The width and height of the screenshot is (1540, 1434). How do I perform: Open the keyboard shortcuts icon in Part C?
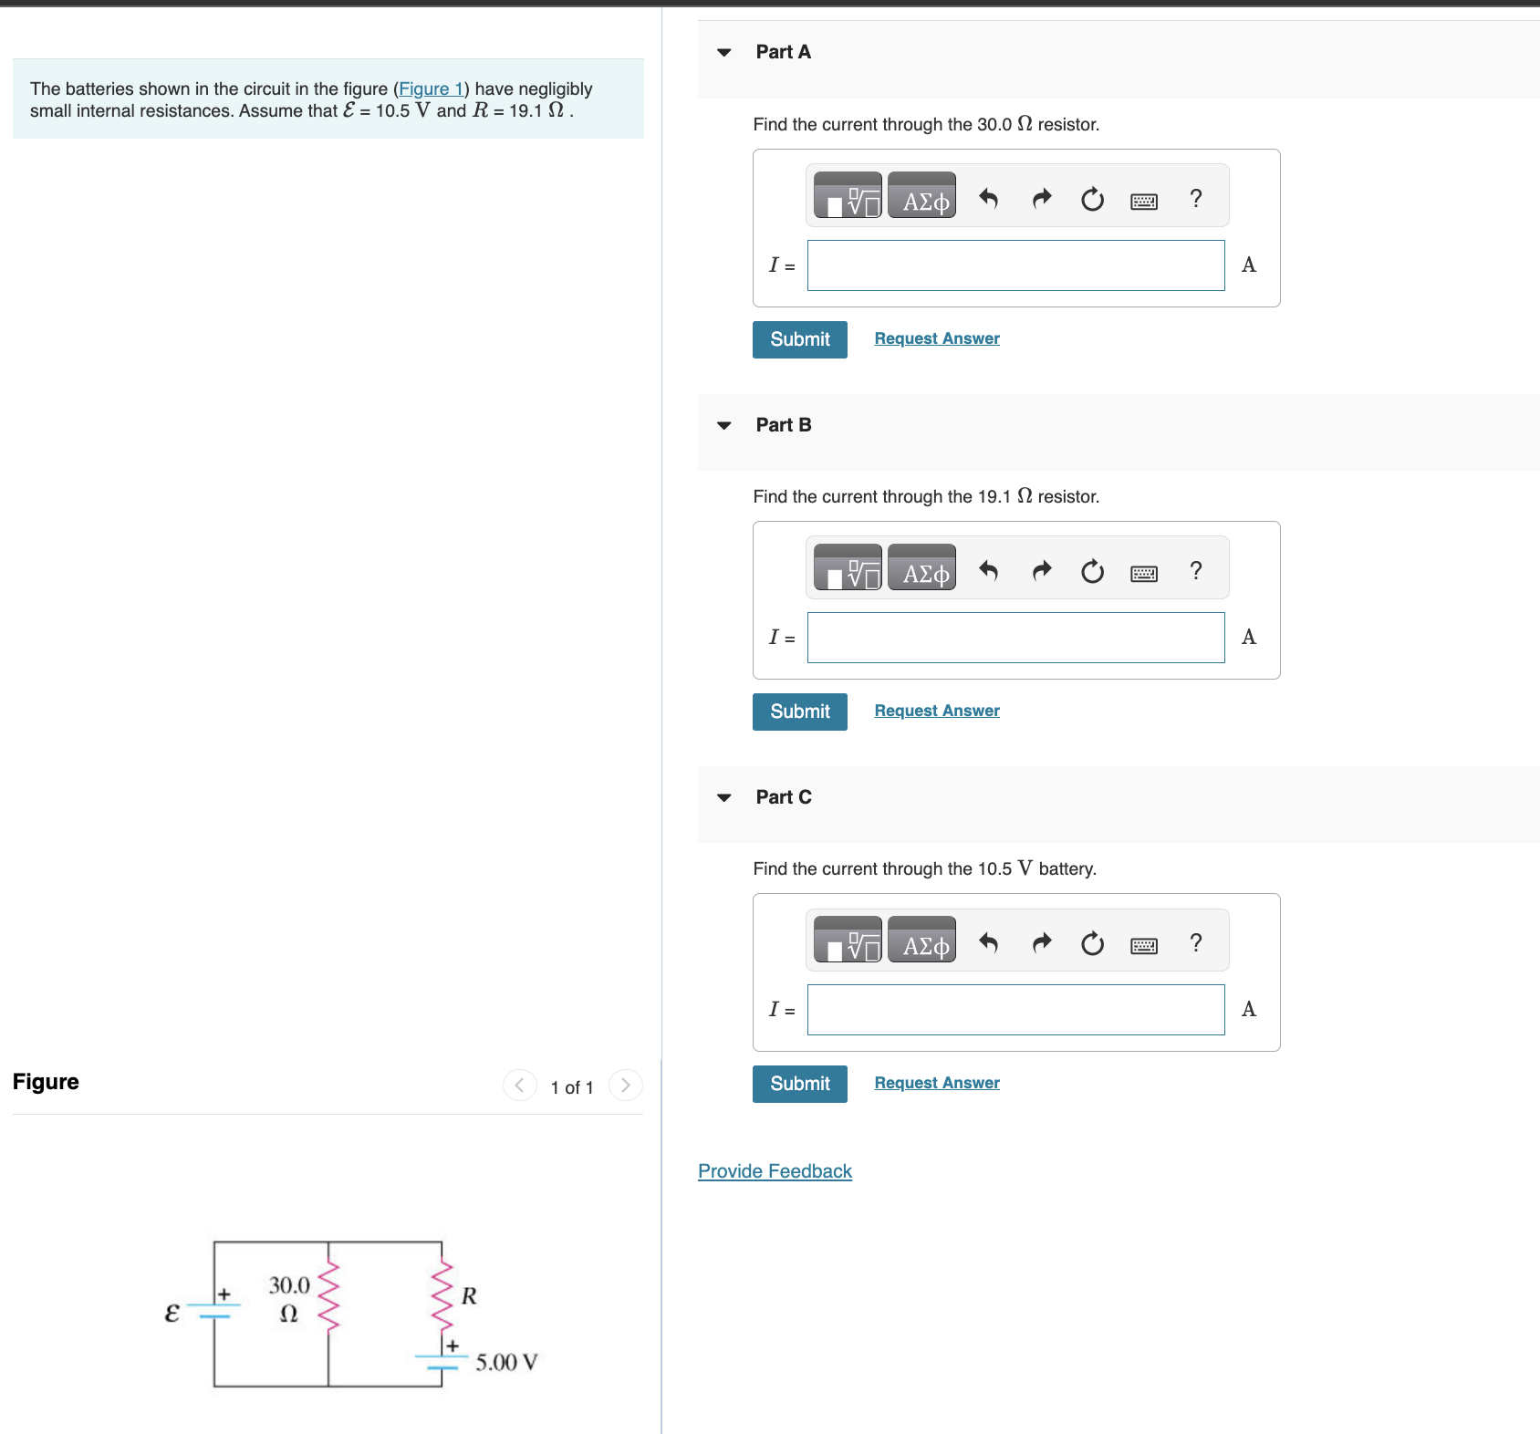point(1144,944)
